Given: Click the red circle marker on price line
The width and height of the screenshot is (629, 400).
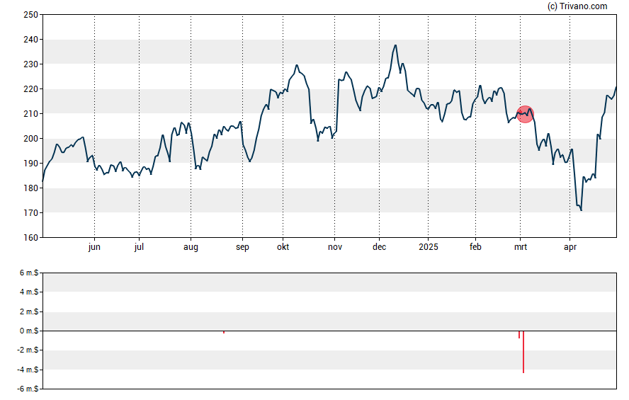Looking at the screenshot, I should click(x=525, y=114).
